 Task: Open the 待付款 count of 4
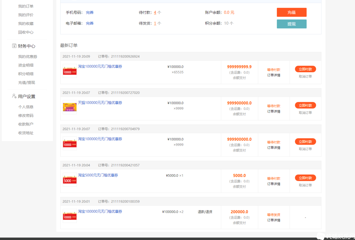(x=155, y=12)
